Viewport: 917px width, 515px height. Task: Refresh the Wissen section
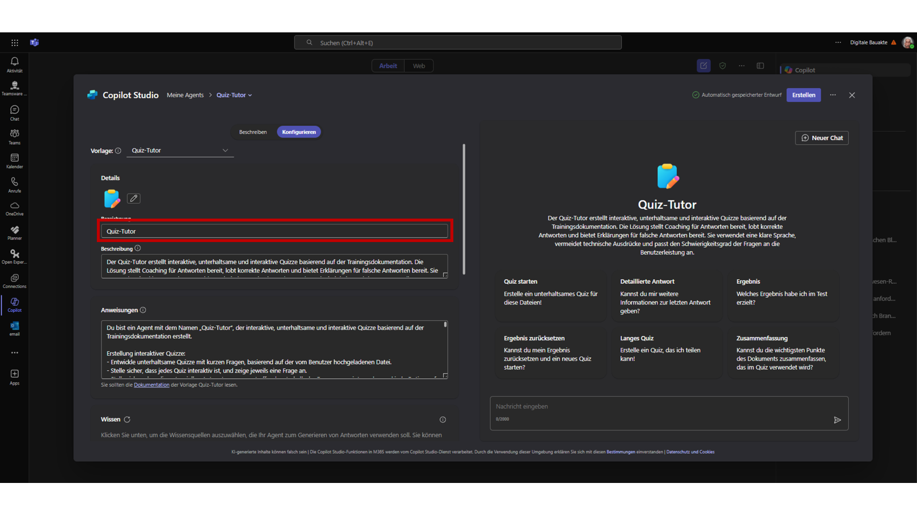pos(127,419)
